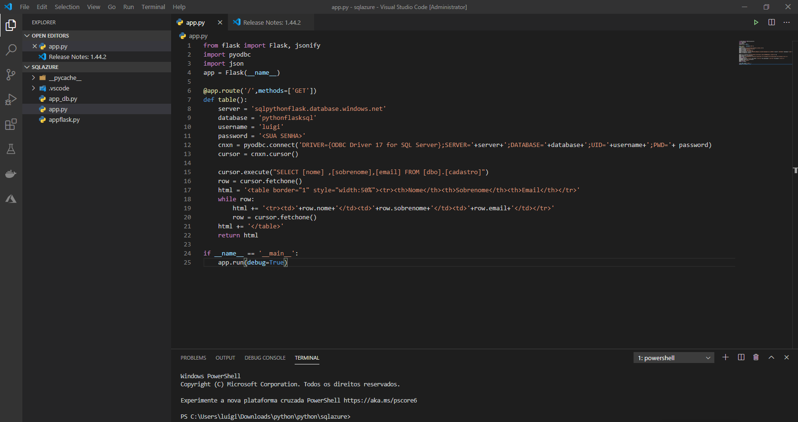This screenshot has height=422, width=798.
Task: Select app.py under SQLAZURE folder
Action: (97, 109)
